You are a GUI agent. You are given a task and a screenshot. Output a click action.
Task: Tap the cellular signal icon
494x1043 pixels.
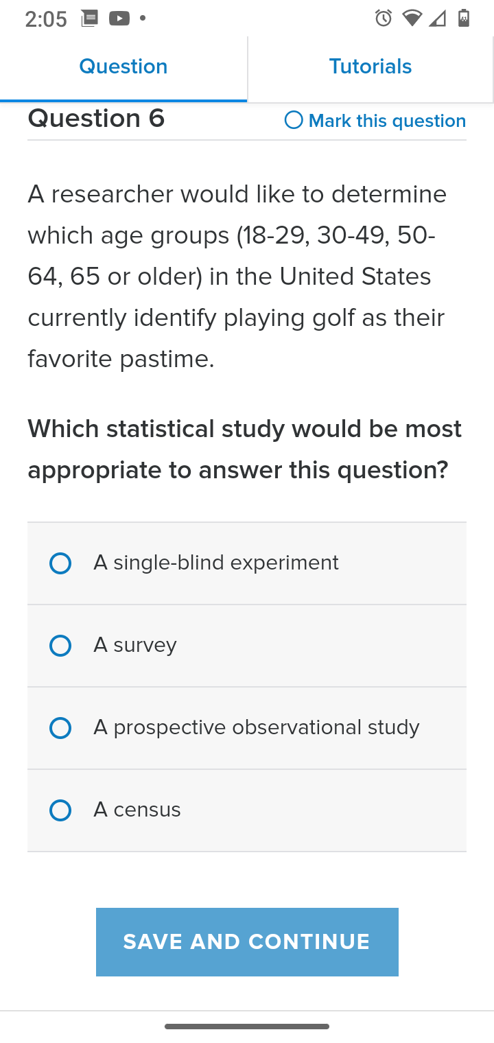[438, 19]
